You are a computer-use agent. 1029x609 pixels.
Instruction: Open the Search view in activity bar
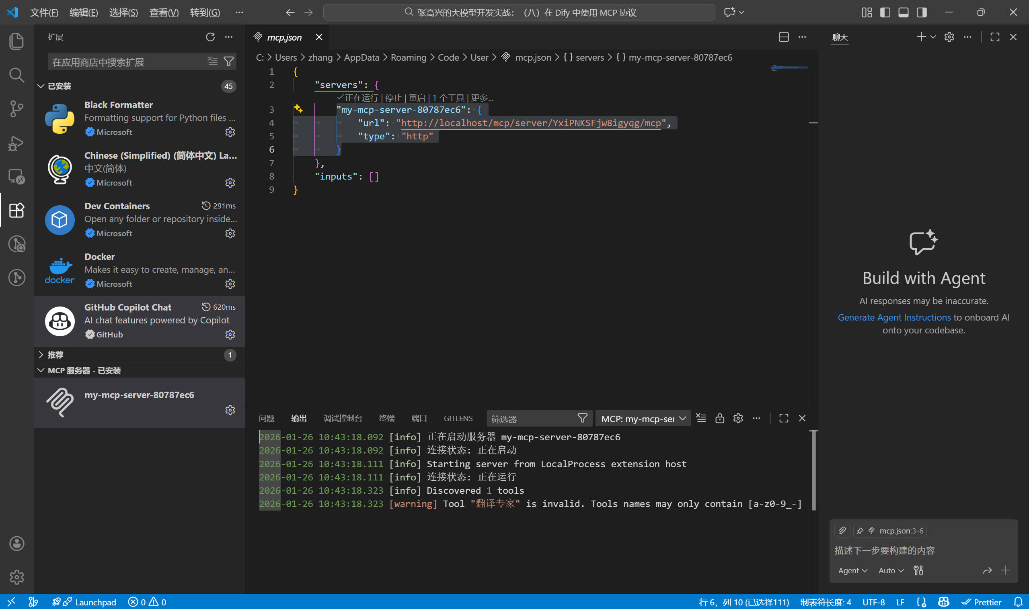tap(16, 75)
